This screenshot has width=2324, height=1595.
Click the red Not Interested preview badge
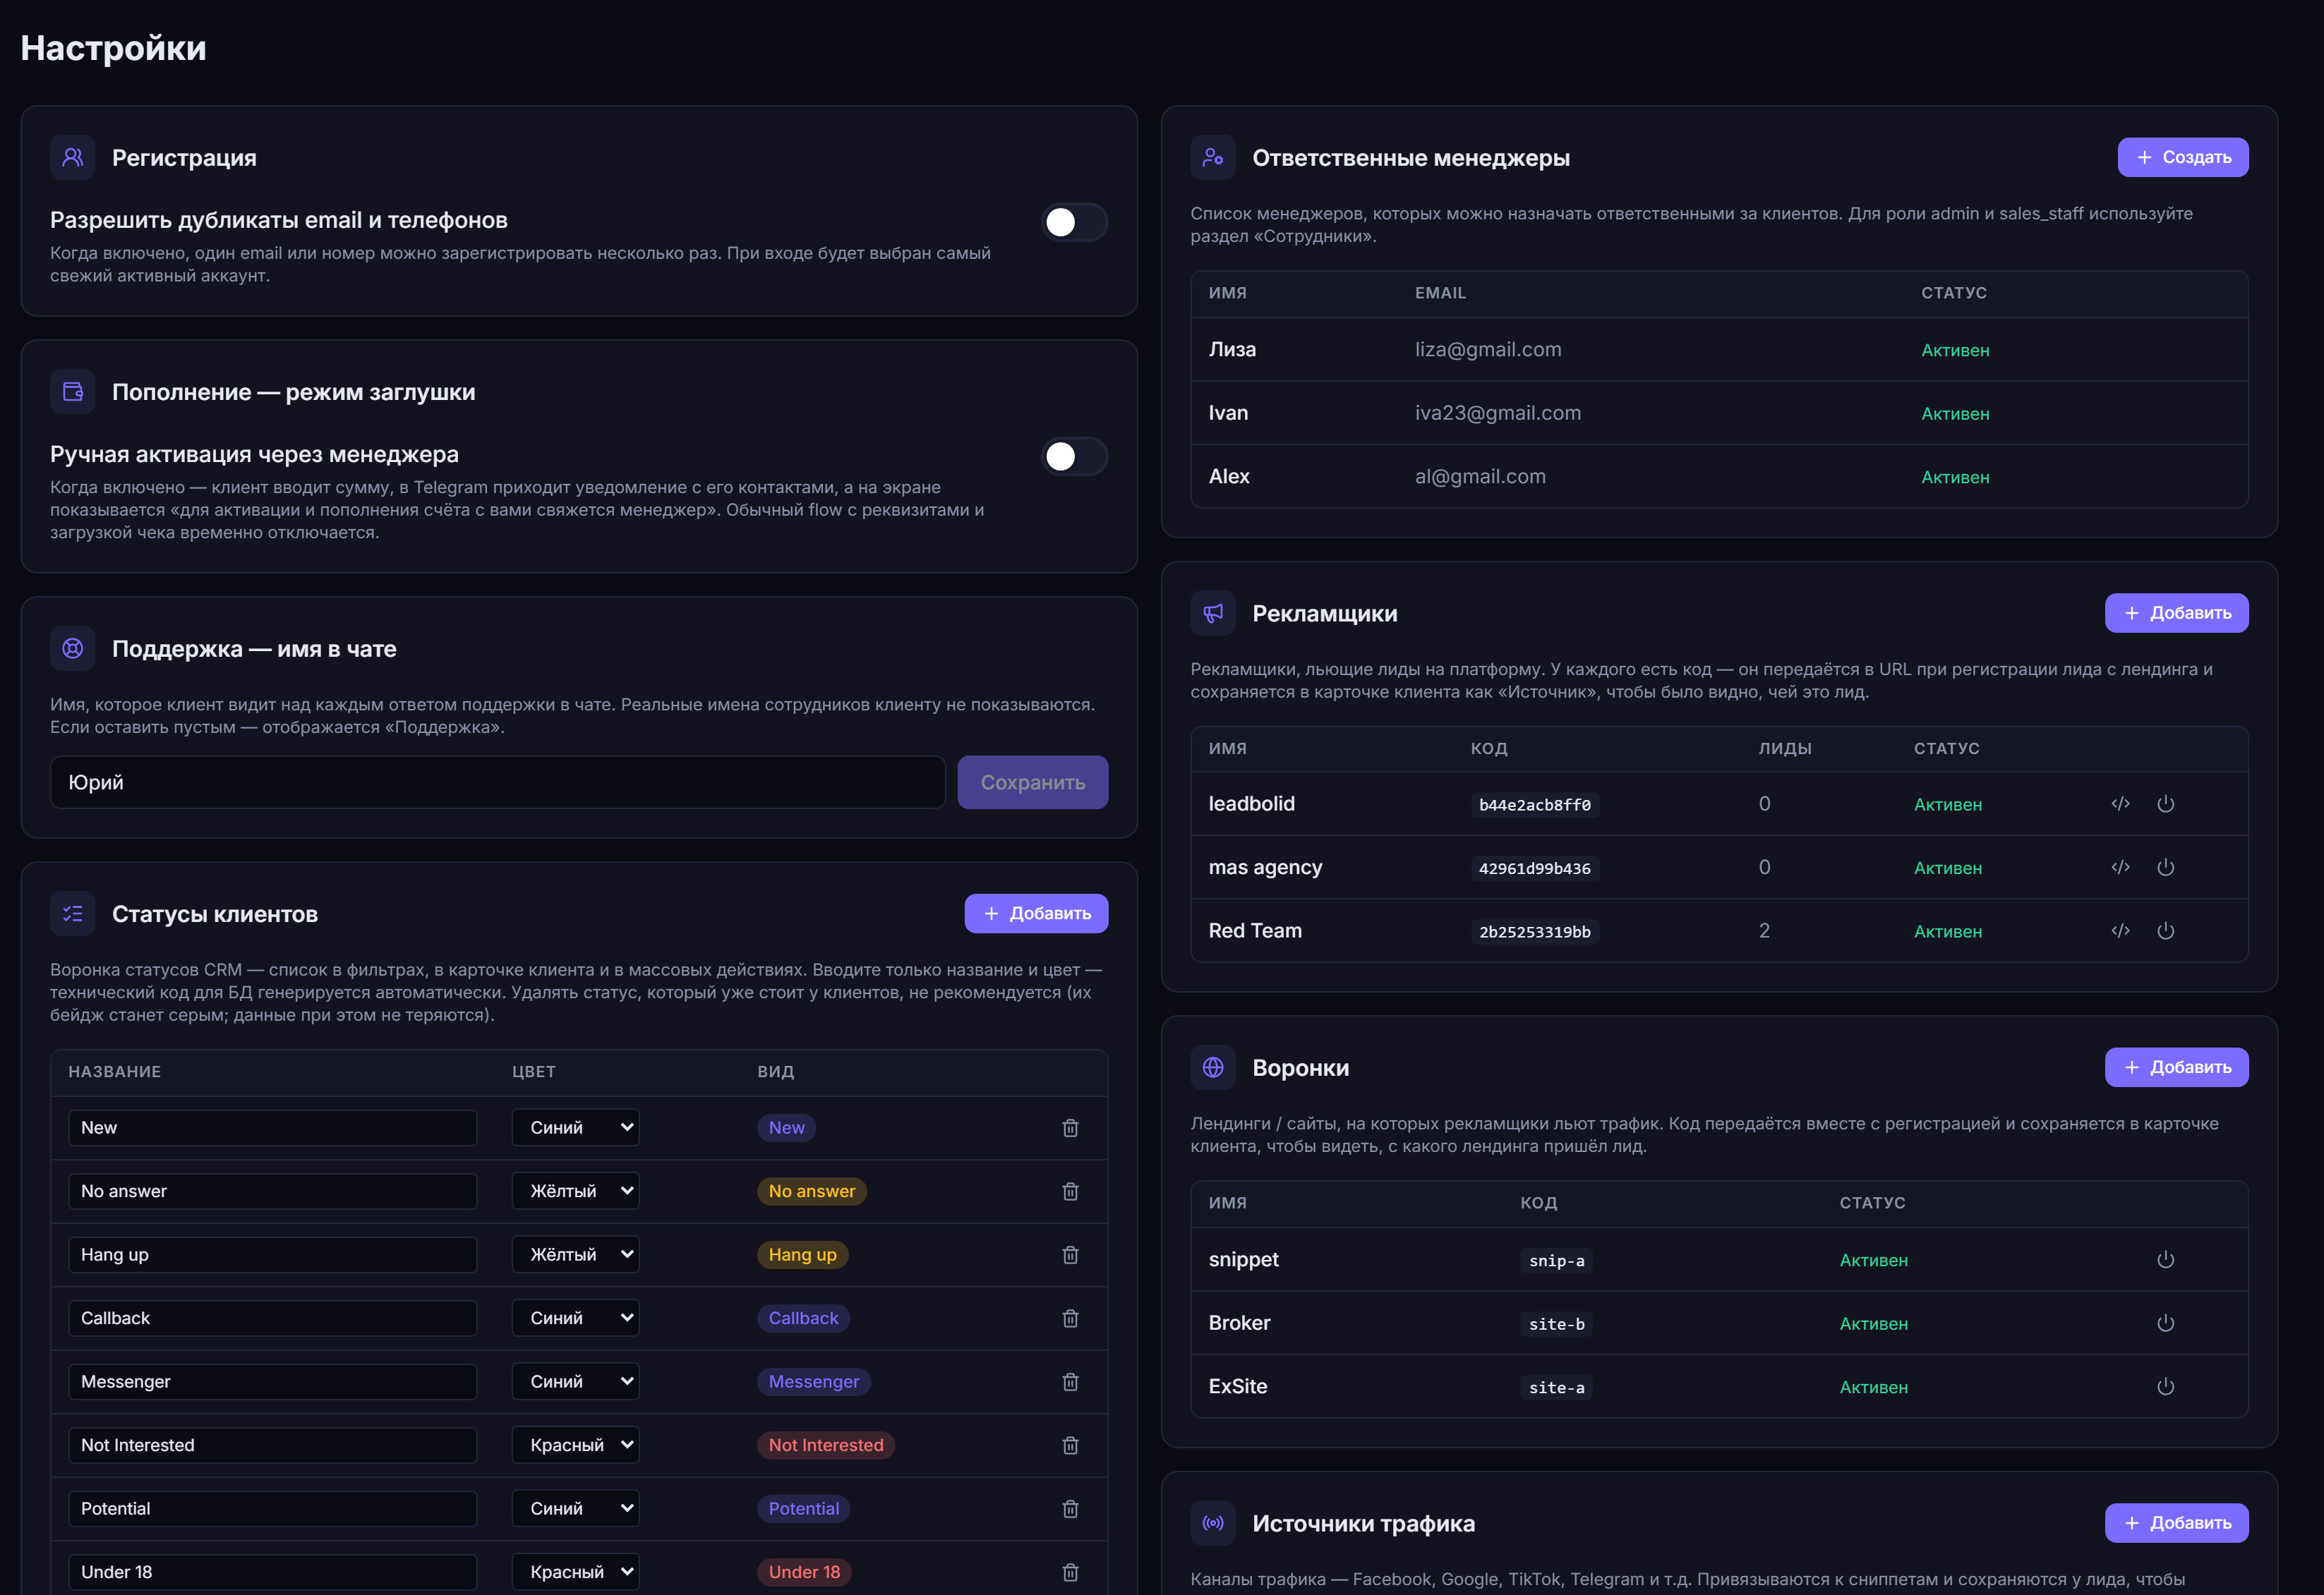[x=825, y=1445]
